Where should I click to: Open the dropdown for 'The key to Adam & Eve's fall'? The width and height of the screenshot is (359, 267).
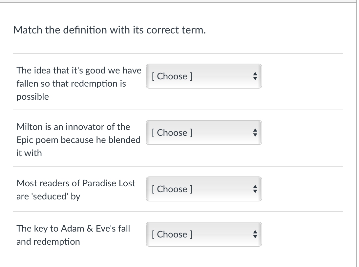tap(203, 234)
